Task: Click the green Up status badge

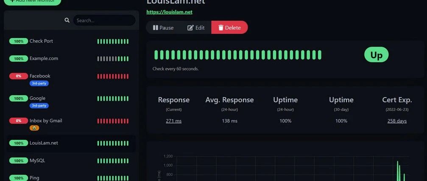Action: [x=377, y=55]
